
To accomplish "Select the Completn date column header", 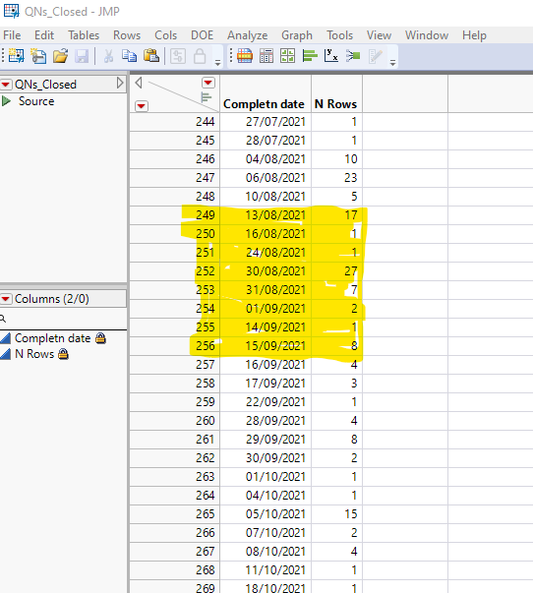I will (x=266, y=93).
